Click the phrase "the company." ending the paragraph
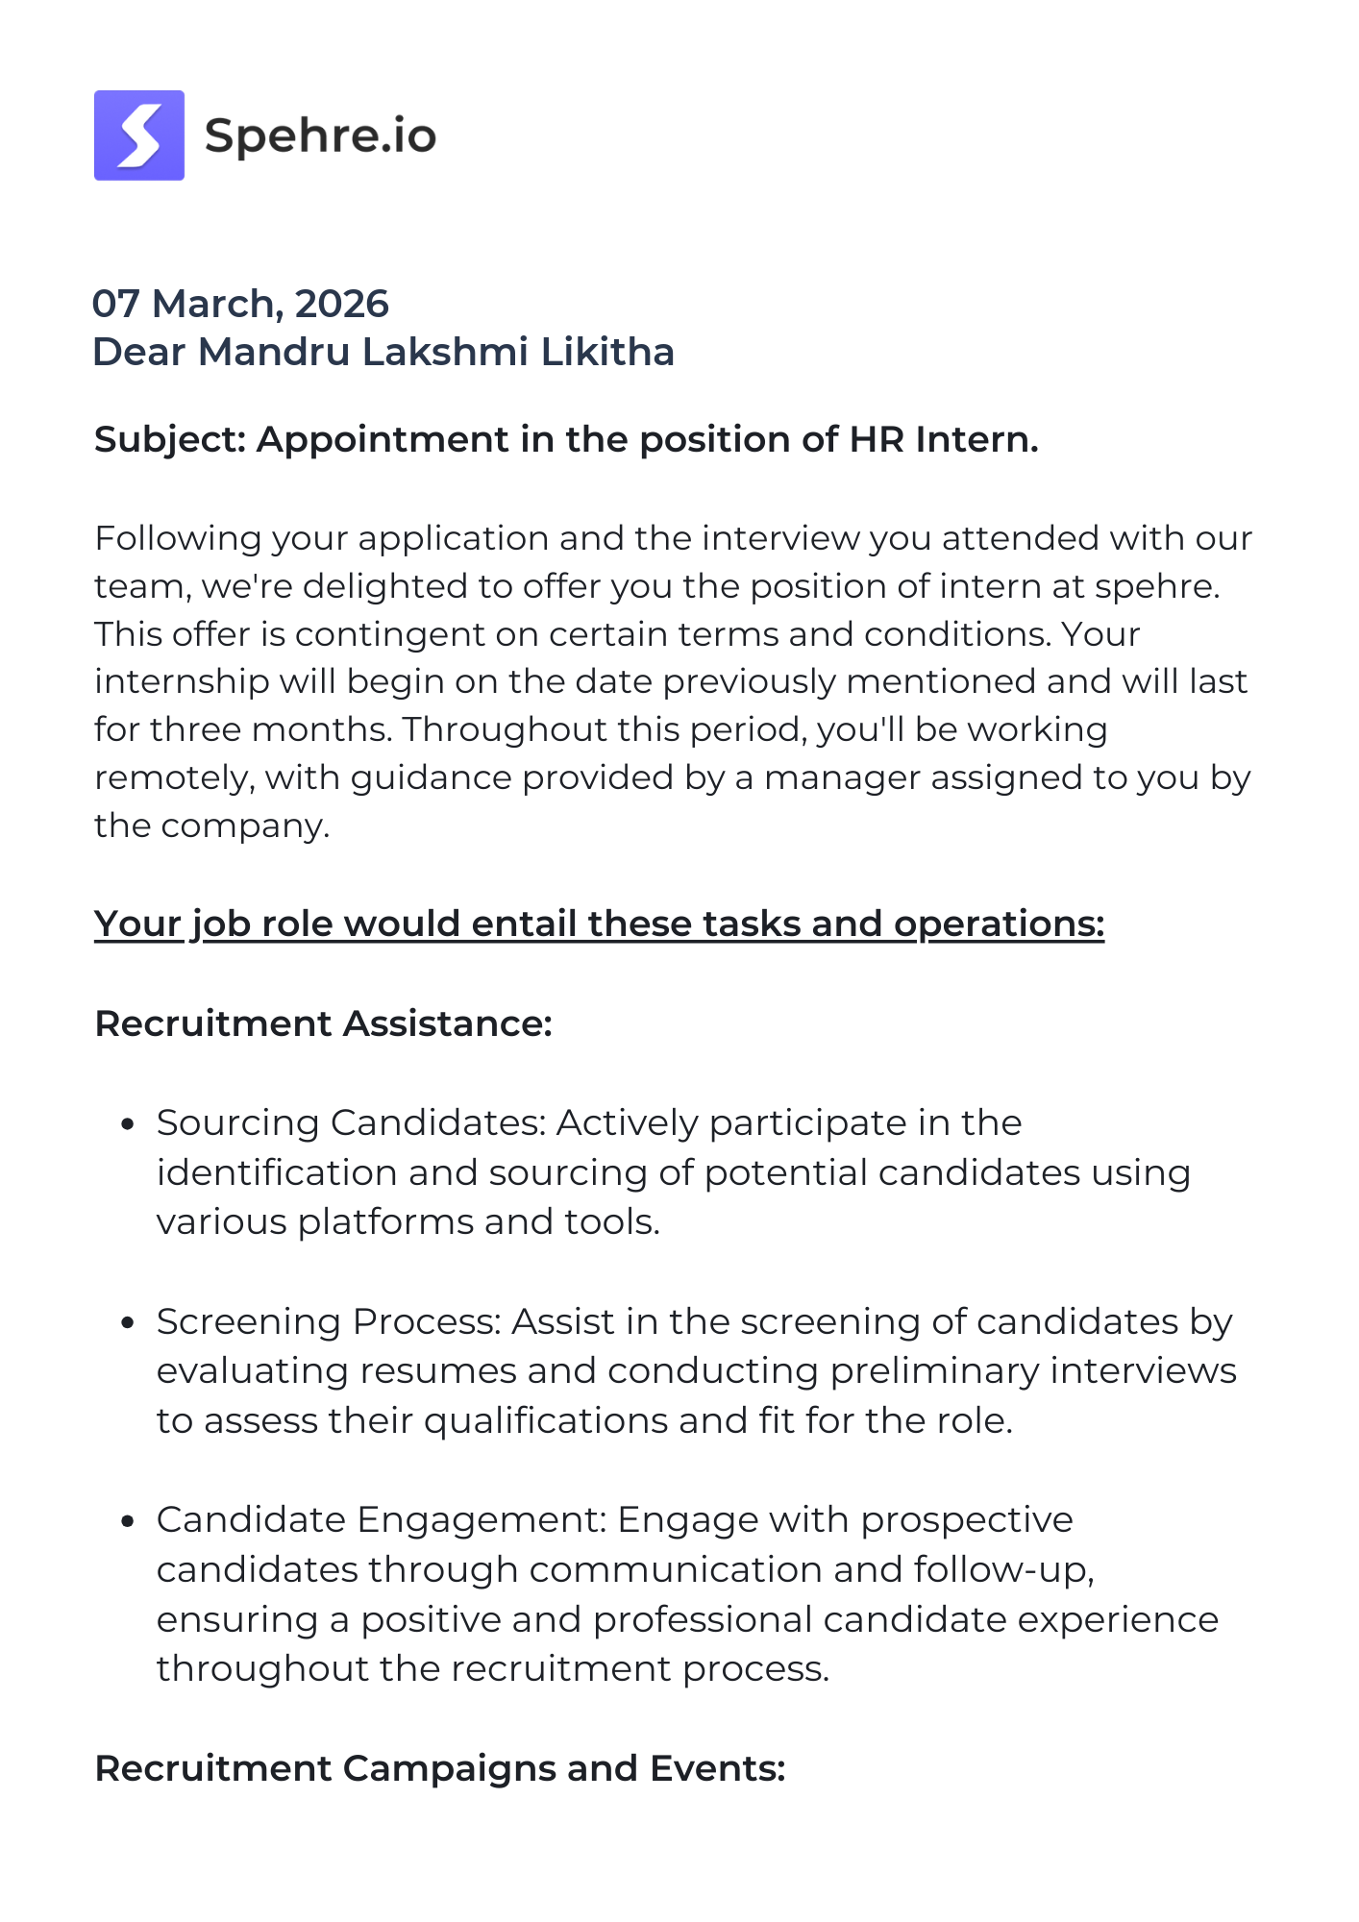 (211, 825)
